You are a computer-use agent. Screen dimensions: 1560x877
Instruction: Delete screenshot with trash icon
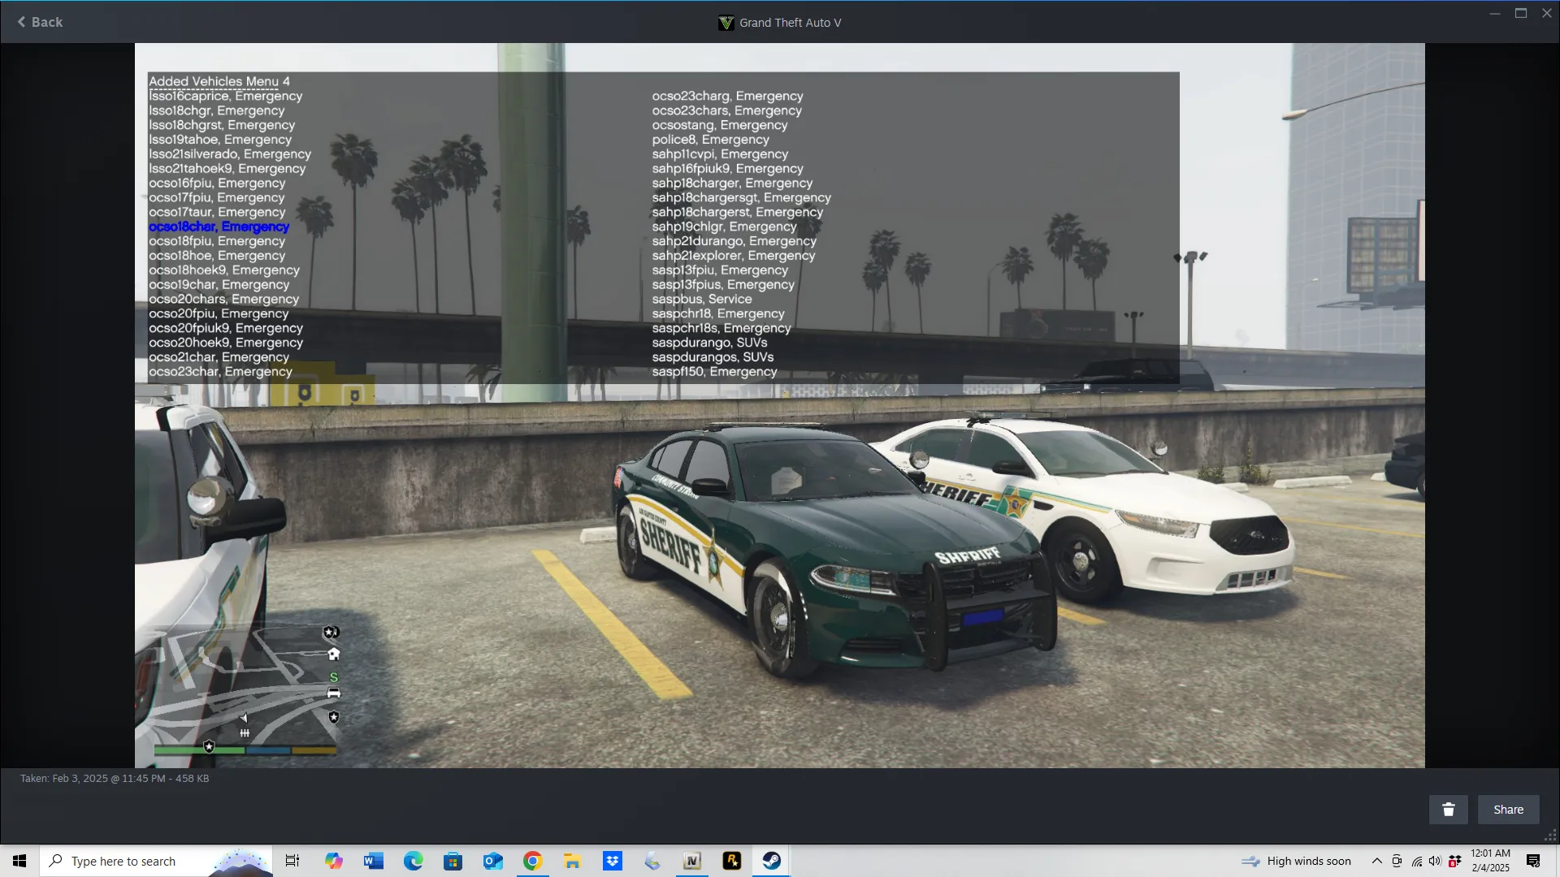(x=1448, y=810)
